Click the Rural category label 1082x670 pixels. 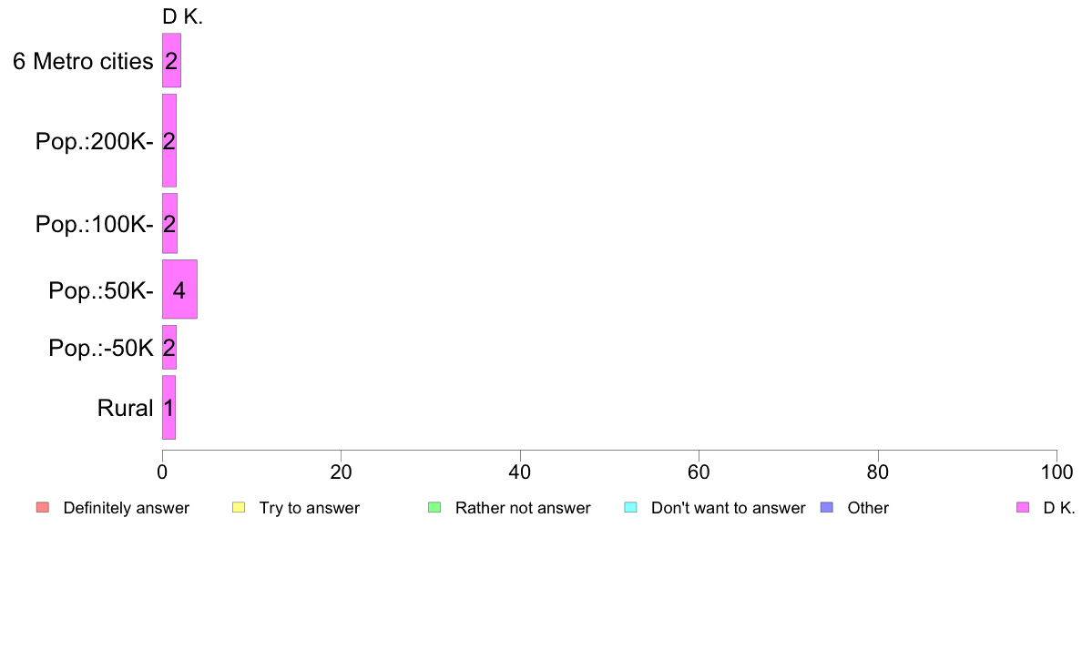click(125, 409)
